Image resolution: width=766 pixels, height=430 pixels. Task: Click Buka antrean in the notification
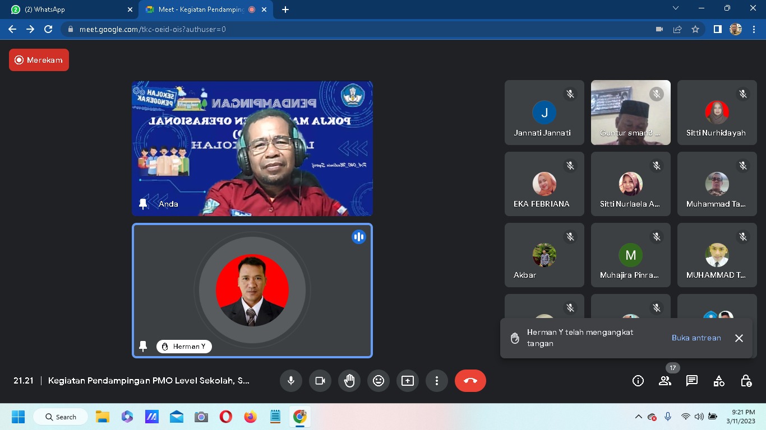tap(696, 338)
